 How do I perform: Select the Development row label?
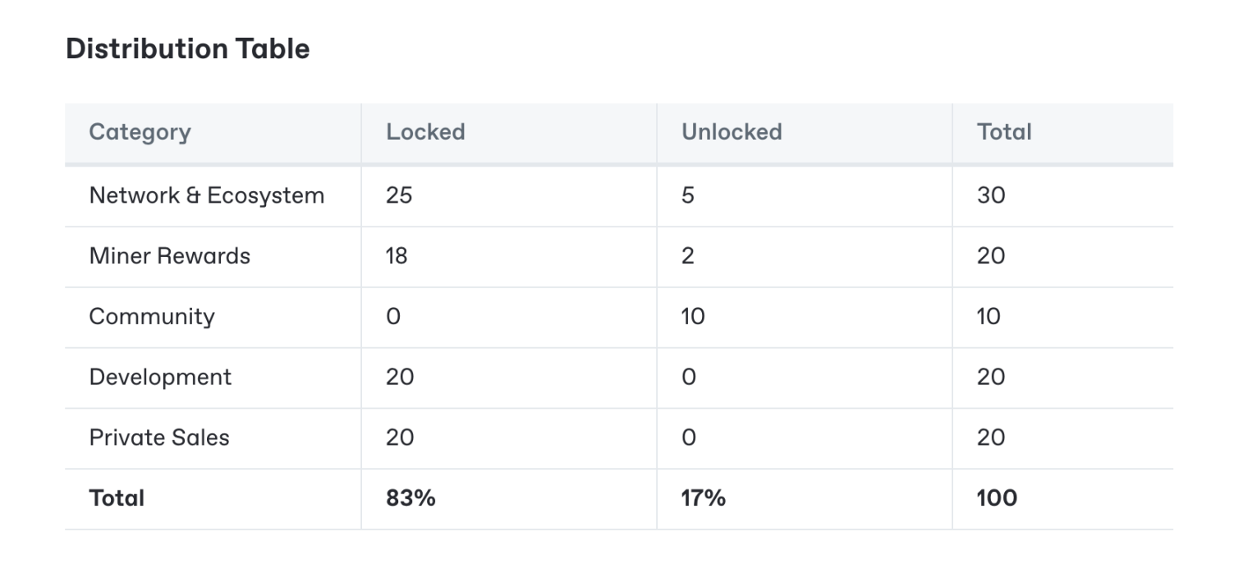coord(160,378)
